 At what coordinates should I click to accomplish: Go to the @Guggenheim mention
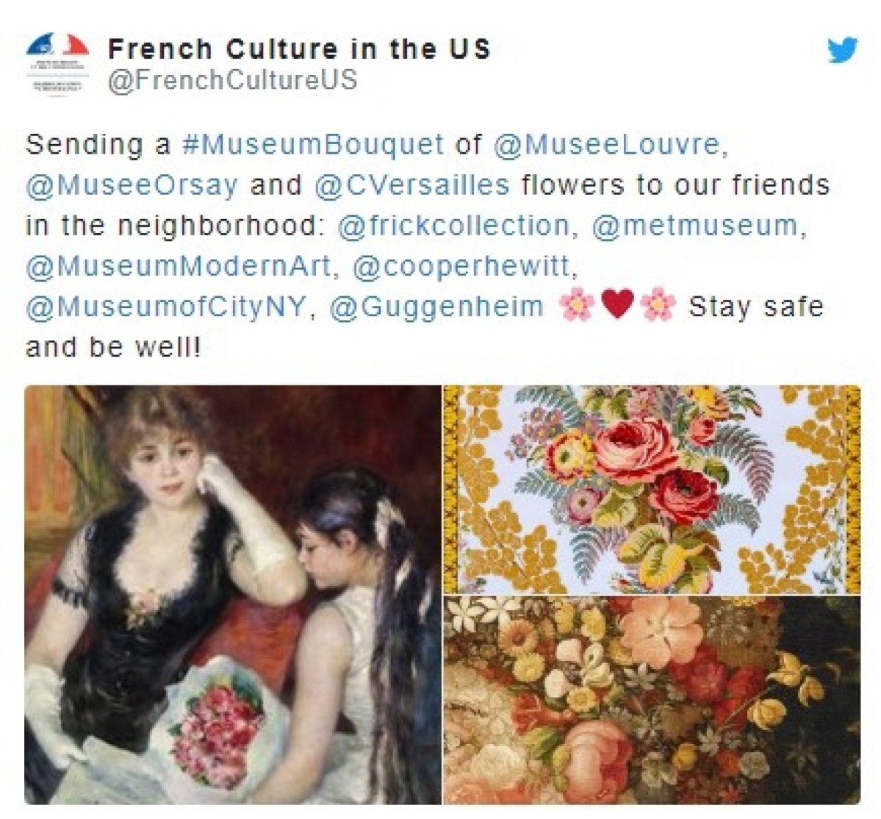(436, 307)
